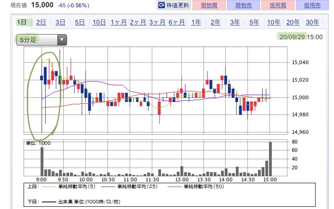Click the 9:00 time axis label
This screenshot has height=209, width=334.
click(x=41, y=179)
